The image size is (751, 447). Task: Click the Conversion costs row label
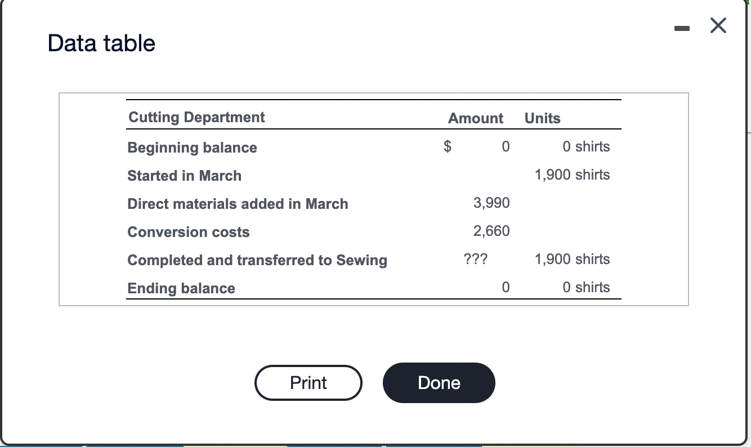[x=189, y=232]
